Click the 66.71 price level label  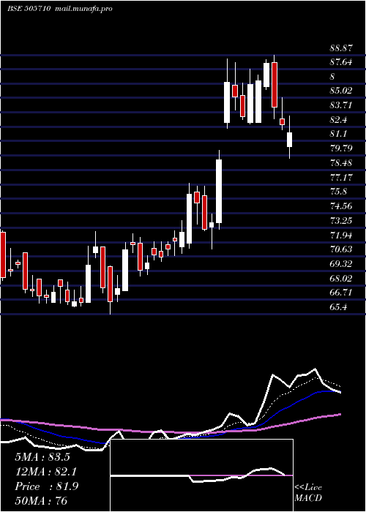click(341, 293)
